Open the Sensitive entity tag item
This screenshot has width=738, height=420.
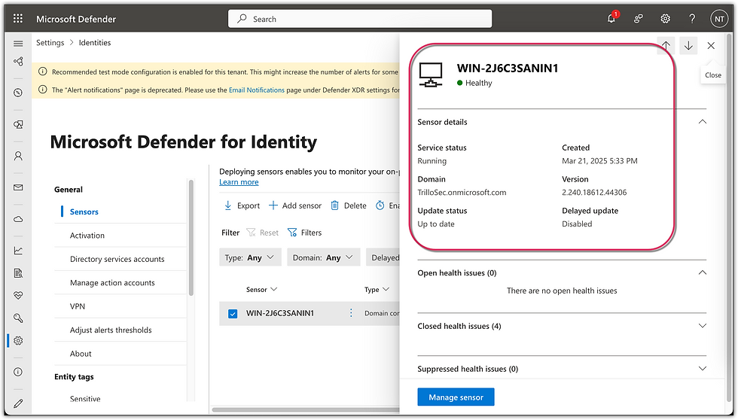85,399
